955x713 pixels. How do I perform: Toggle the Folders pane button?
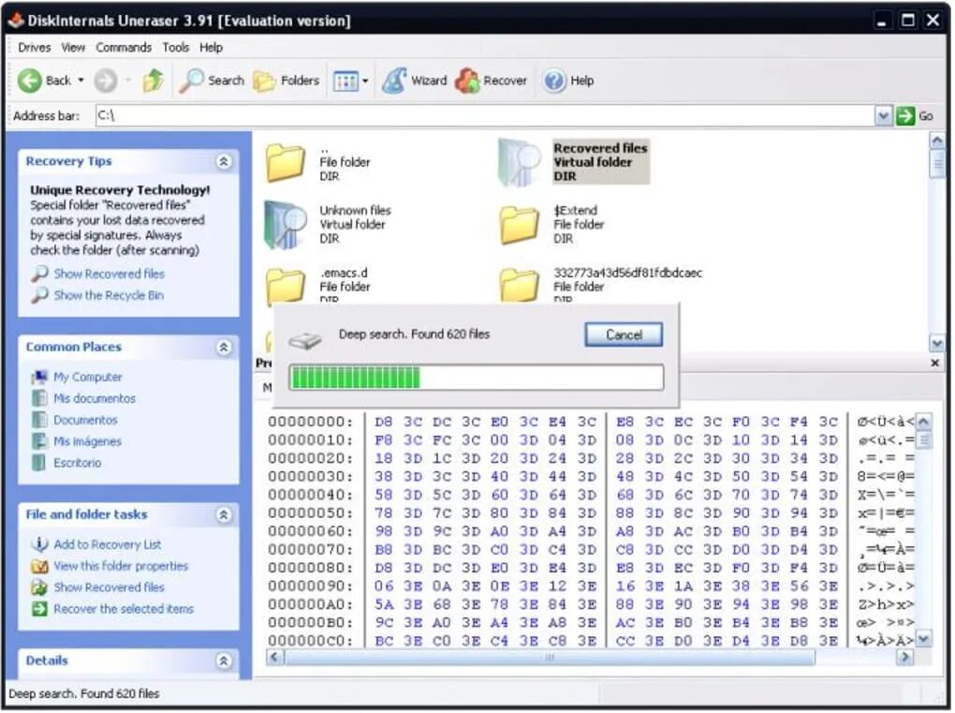pyautogui.click(x=286, y=81)
